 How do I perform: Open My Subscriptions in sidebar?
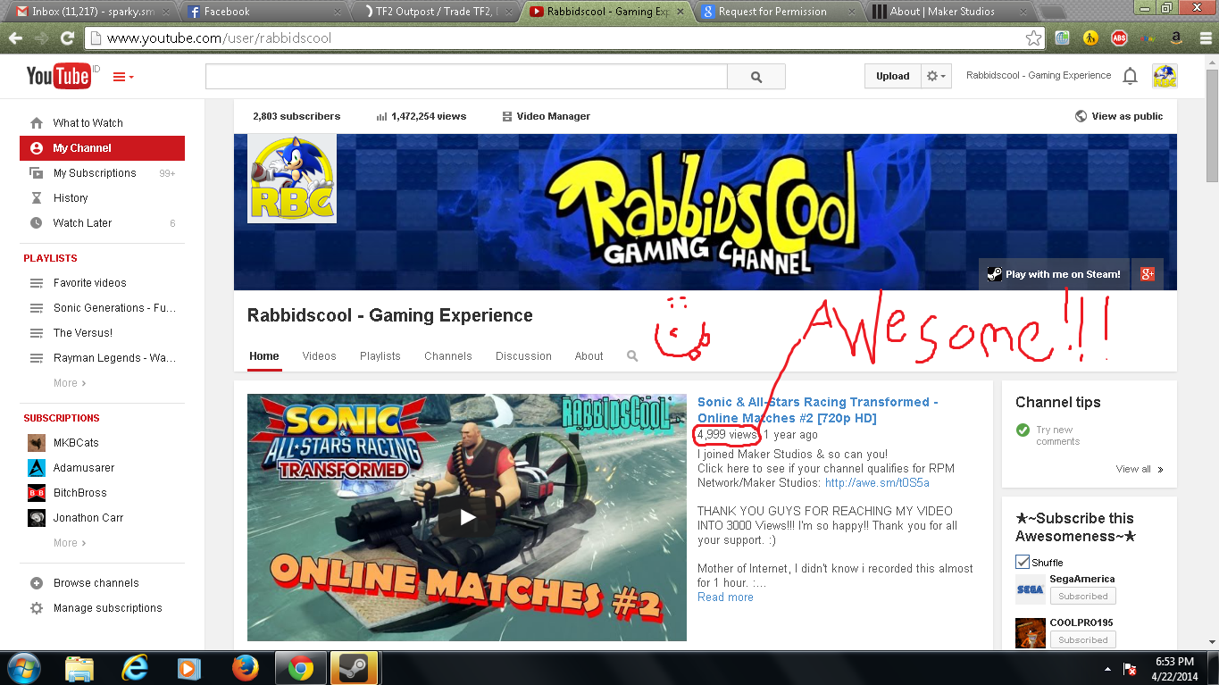[102, 173]
